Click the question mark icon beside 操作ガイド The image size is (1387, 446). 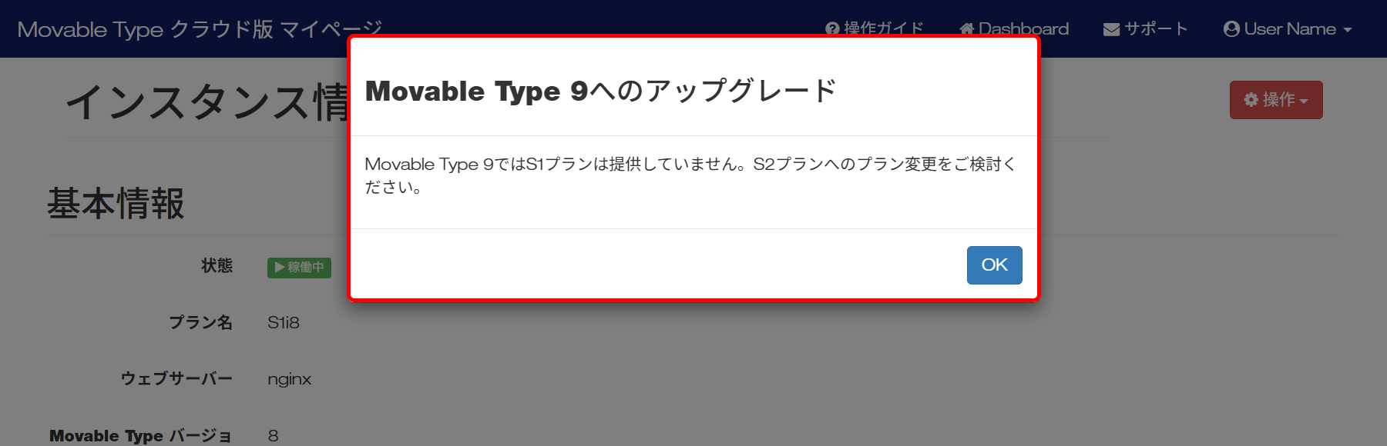click(832, 29)
